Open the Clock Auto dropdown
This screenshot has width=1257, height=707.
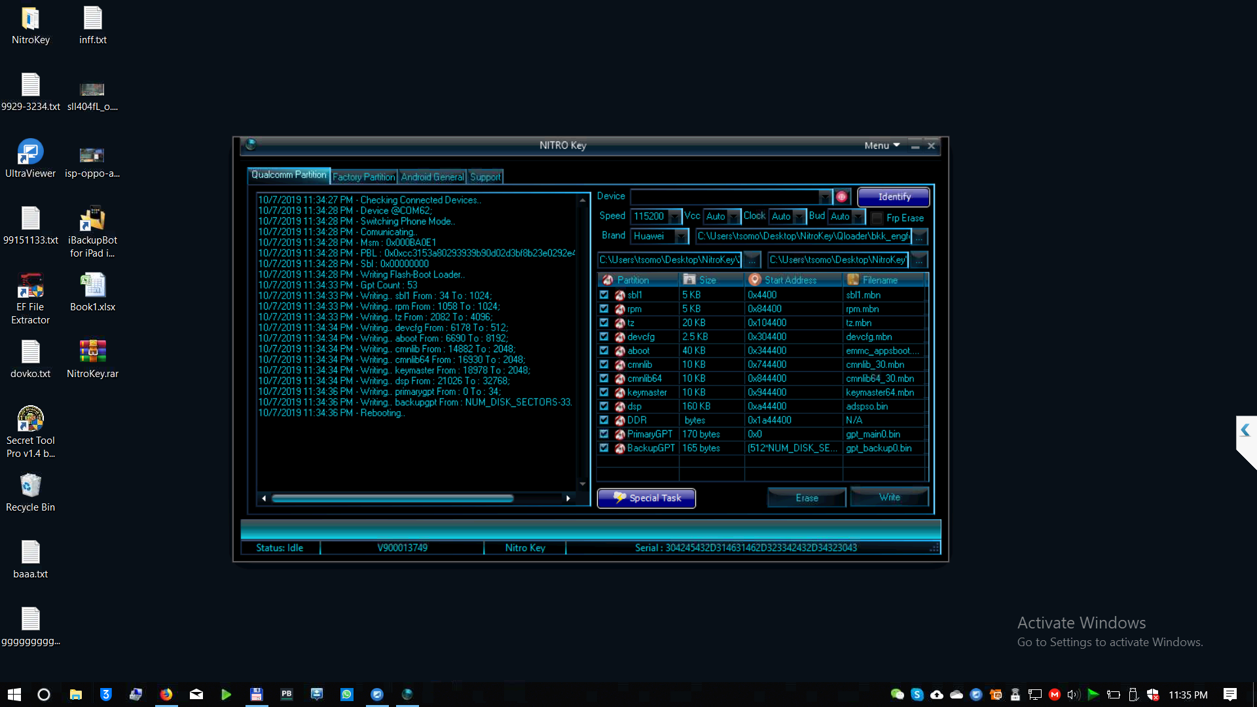tap(799, 217)
